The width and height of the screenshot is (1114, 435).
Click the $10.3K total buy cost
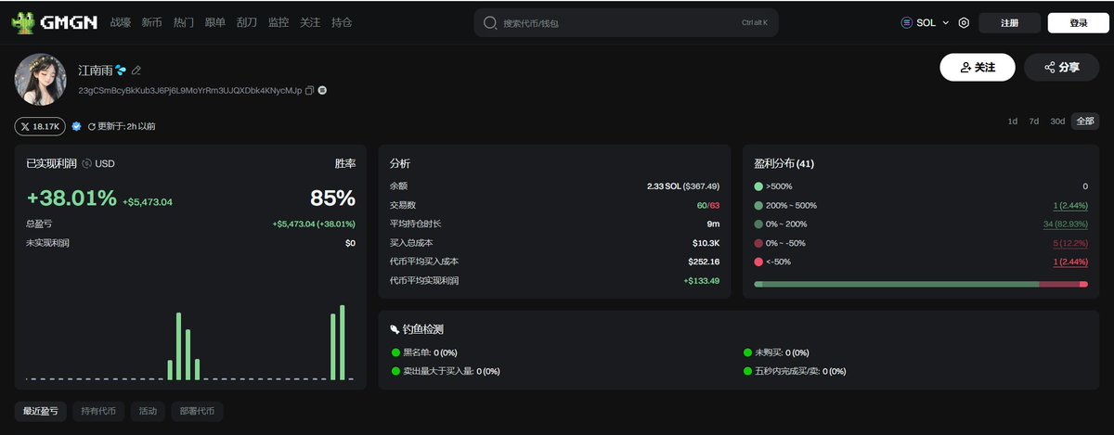pos(706,243)
